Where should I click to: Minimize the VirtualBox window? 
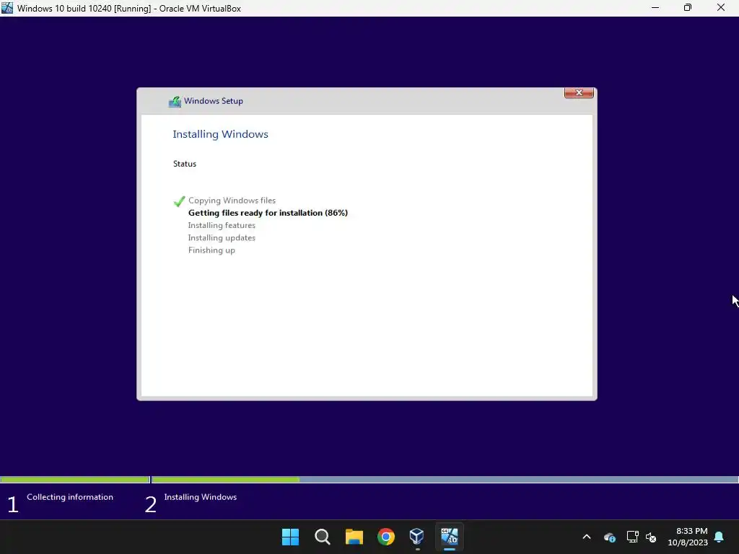(655, 8)
